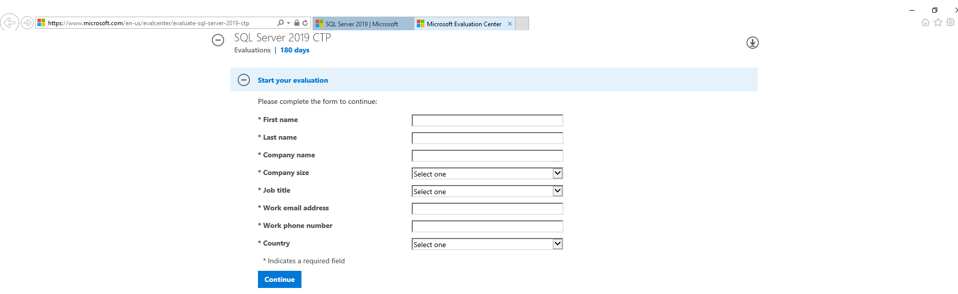The width and height of the screenshot is (958, 294).
Task: Click the SQL Server 2019 CTP heading
Action: pyautogui.click(x=283, y=38)
